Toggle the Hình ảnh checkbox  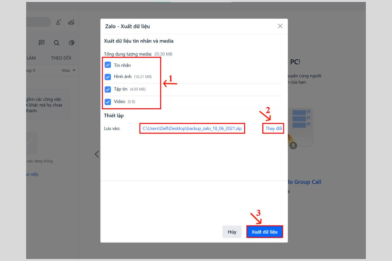click(108, 77)
